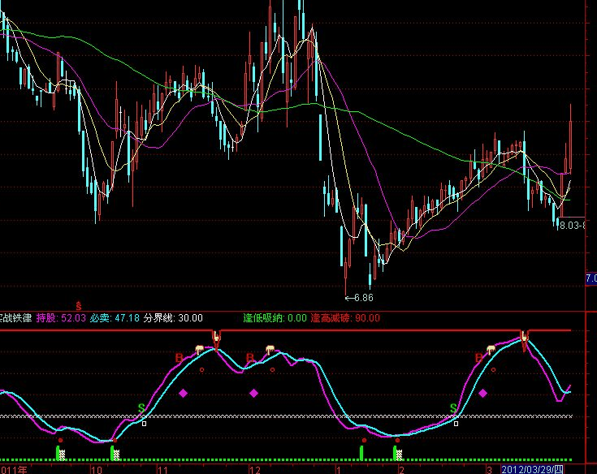Click the month 10 label on the time axis
597x474 pixels.
(x=97, y=469)
